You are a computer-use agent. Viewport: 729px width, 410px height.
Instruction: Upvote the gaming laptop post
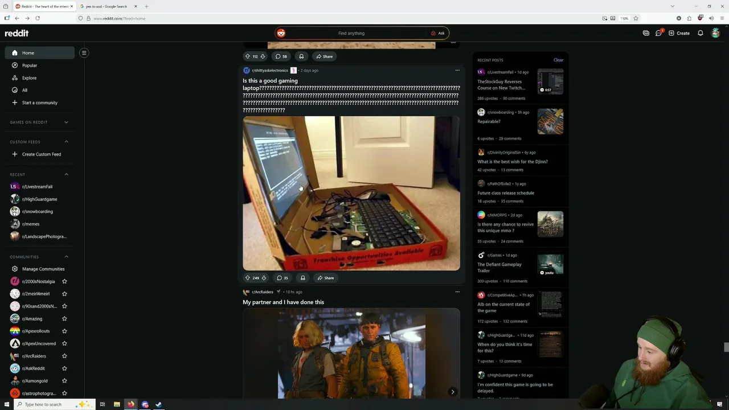coord(248,278)
